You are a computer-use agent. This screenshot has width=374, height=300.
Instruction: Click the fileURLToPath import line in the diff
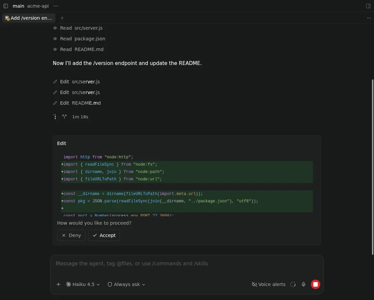[x=187, y=179]
